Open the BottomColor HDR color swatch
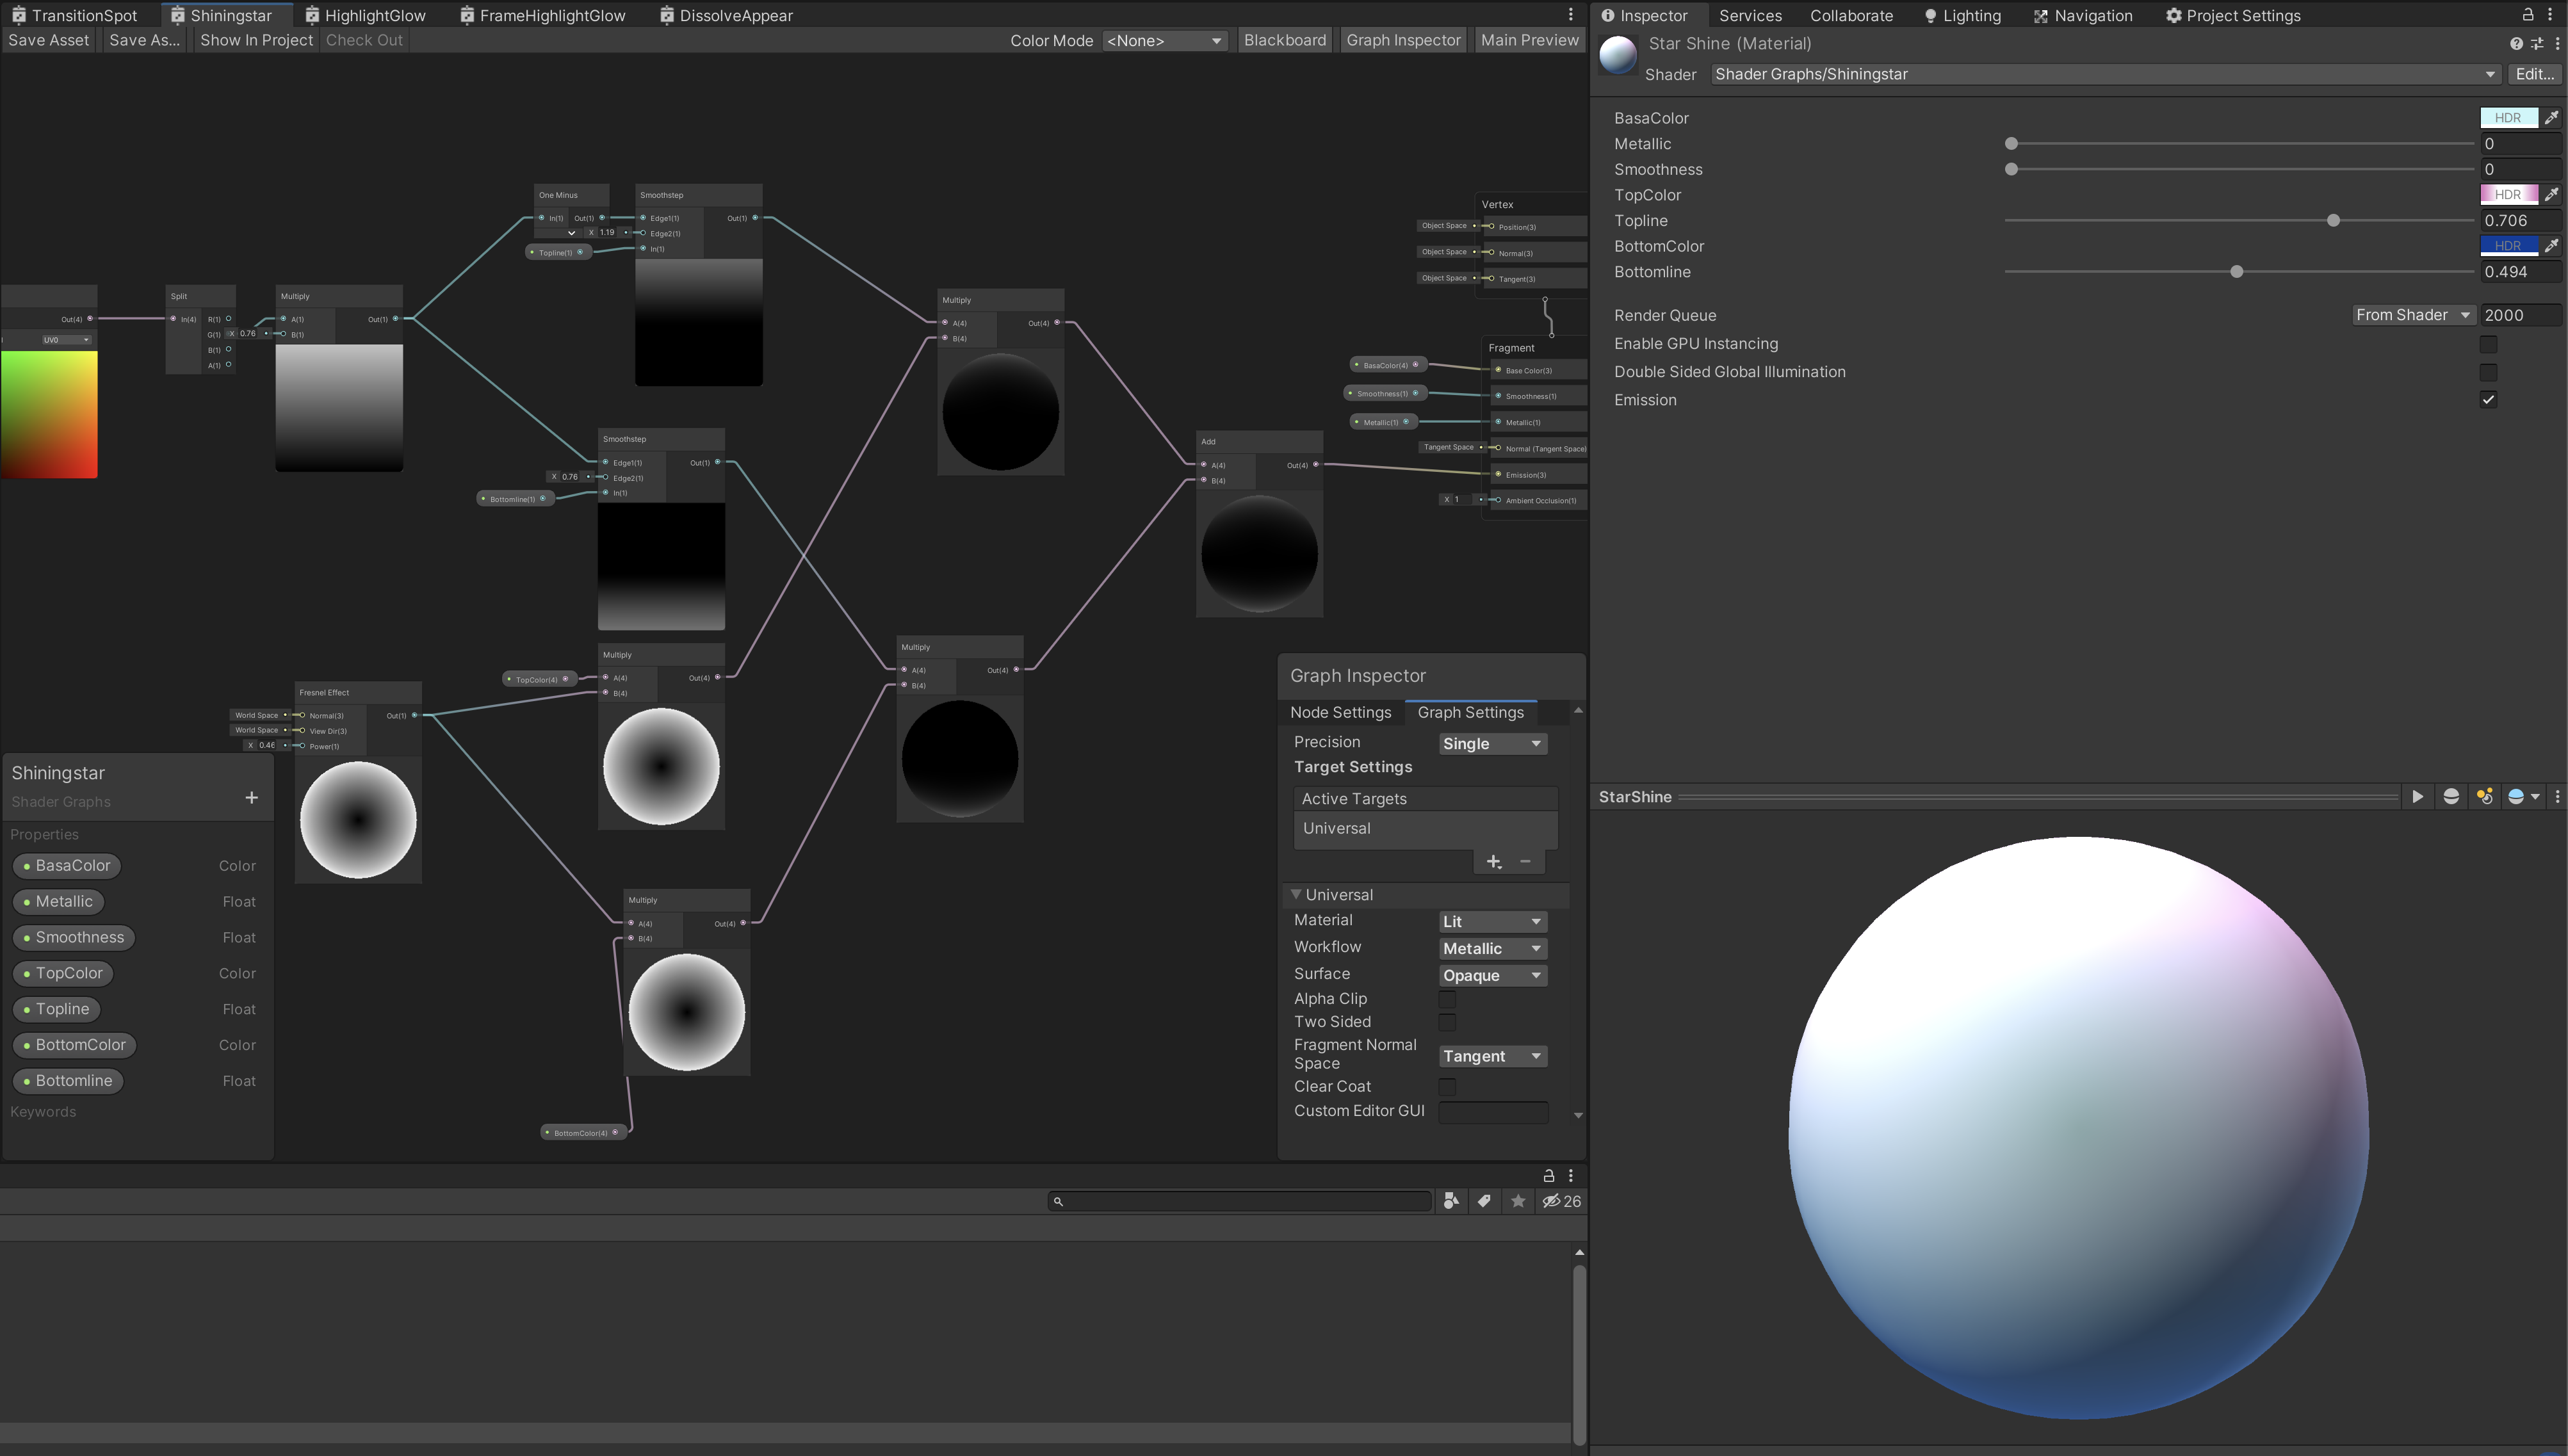The image size is (2568, 1456). (x=2508, y=246)
